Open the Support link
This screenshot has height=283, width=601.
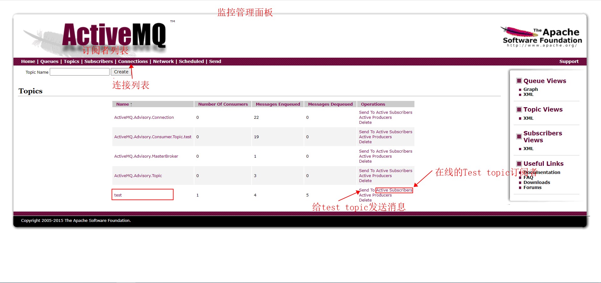click(569, 61)
